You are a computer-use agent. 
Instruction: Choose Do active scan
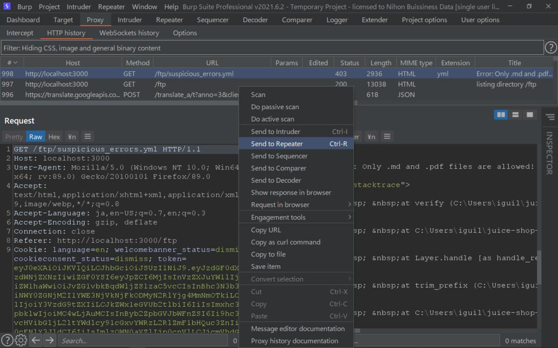coord(296,119)
